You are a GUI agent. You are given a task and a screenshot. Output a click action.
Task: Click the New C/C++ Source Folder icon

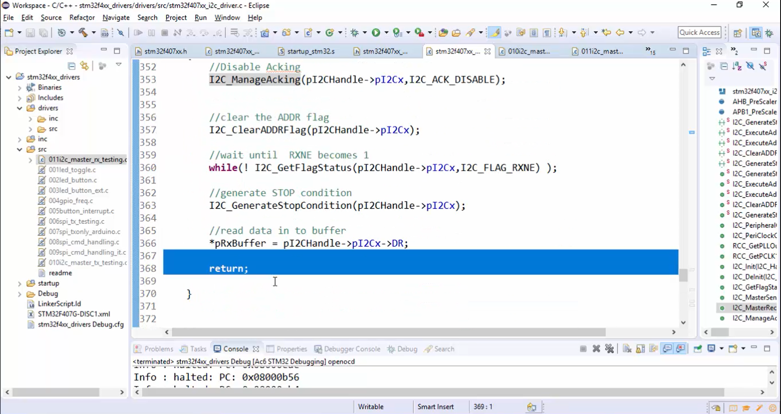[x=287, y=33]
